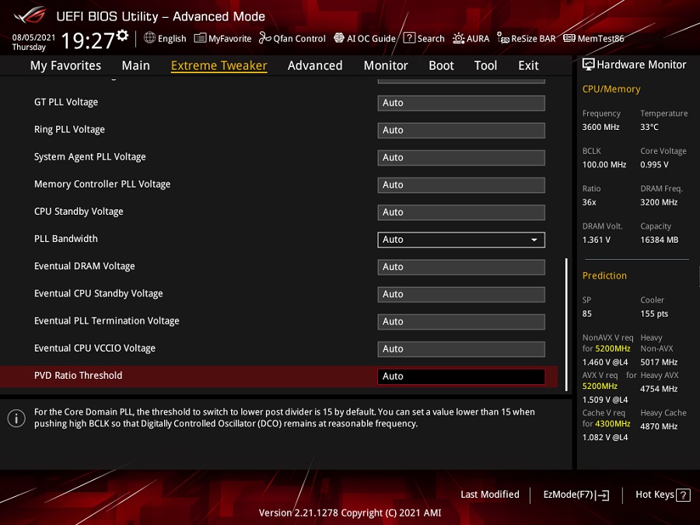Click the settings gear beside the clock
This screenshot has width=700, height=525.
pos(122,35)
